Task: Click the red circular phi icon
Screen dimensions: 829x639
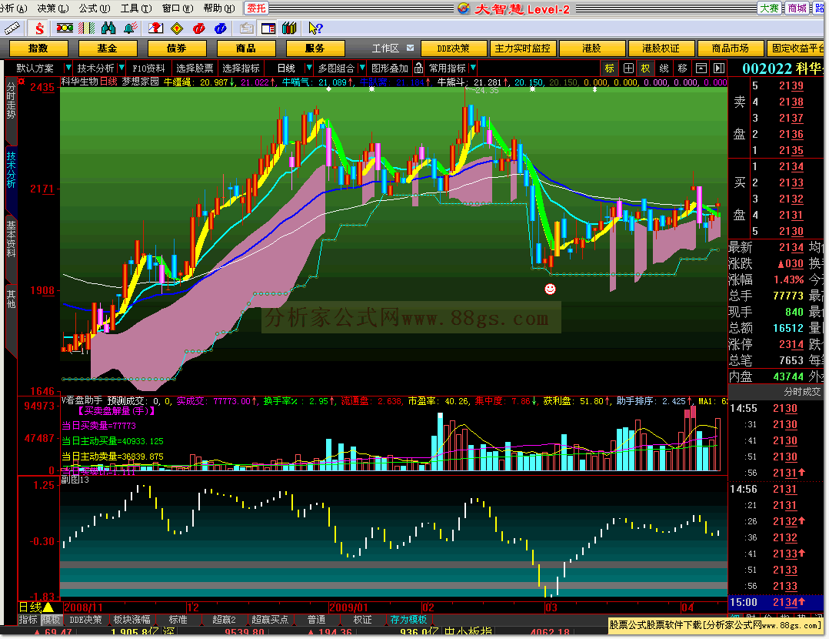Action: (x=198, y=28)
